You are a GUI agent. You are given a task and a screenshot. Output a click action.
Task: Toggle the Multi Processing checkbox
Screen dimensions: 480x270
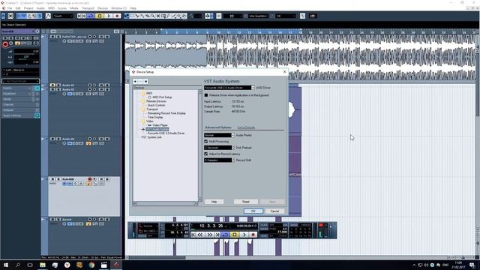(x=206, y=142)
